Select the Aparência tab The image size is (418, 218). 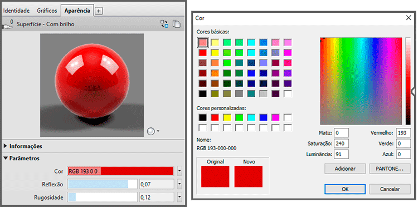pyautogui.click(x=77, y=11)
